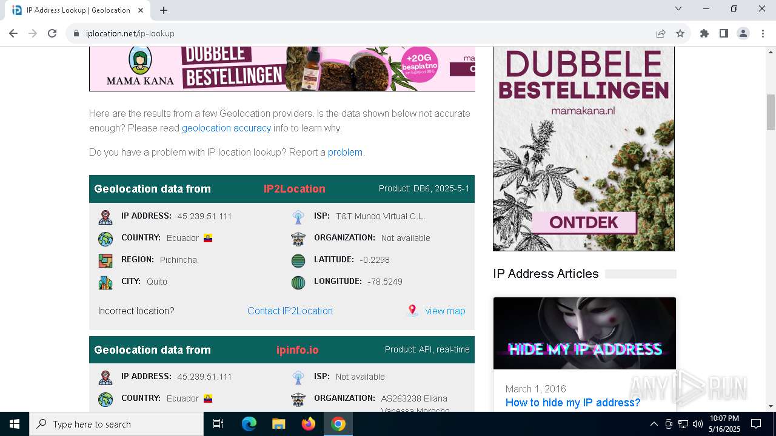Click the ipinfo.io country globe icon
The image size is (776, 436).
(105, 399)
